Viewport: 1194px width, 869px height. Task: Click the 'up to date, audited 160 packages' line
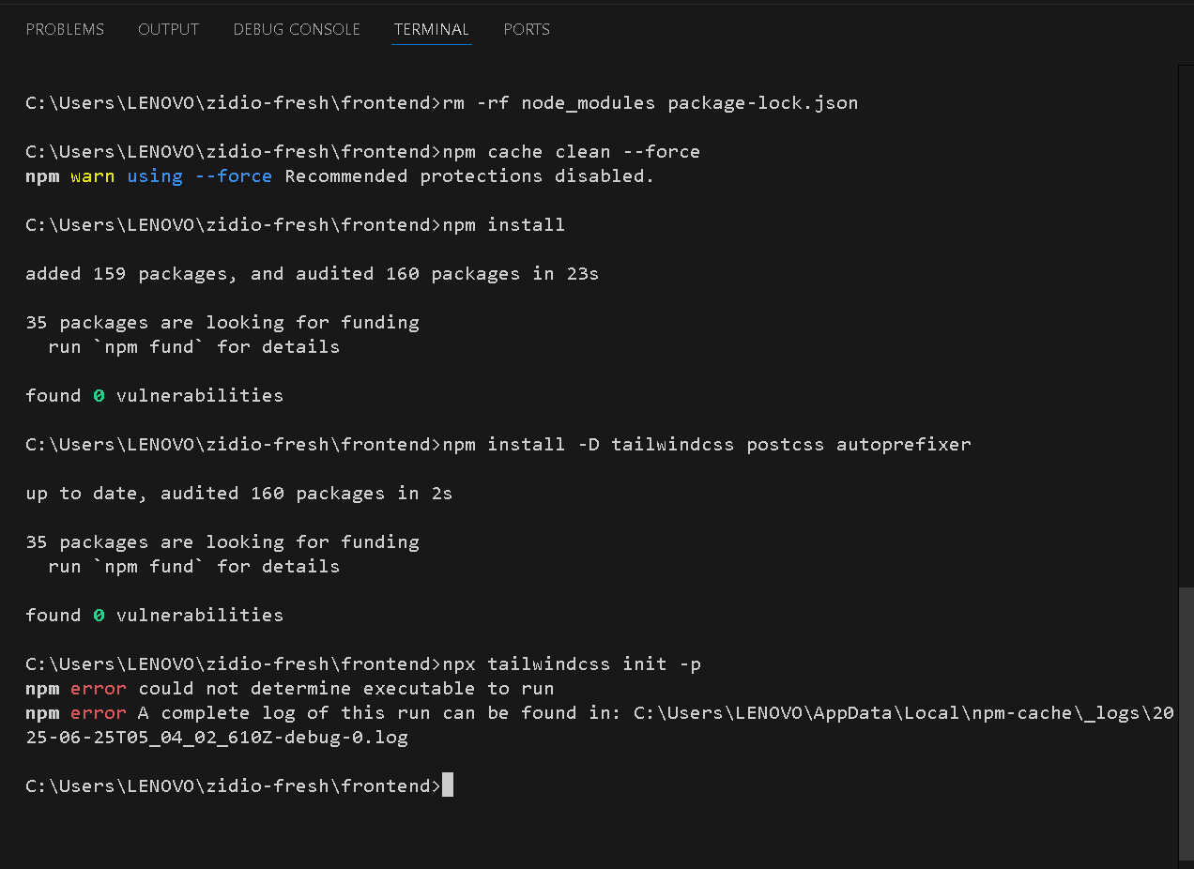[x=238, y=494]
